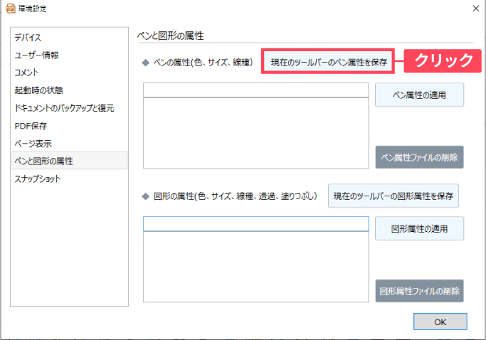Choose コメント in the left sidebar

[x=27, y=73]
